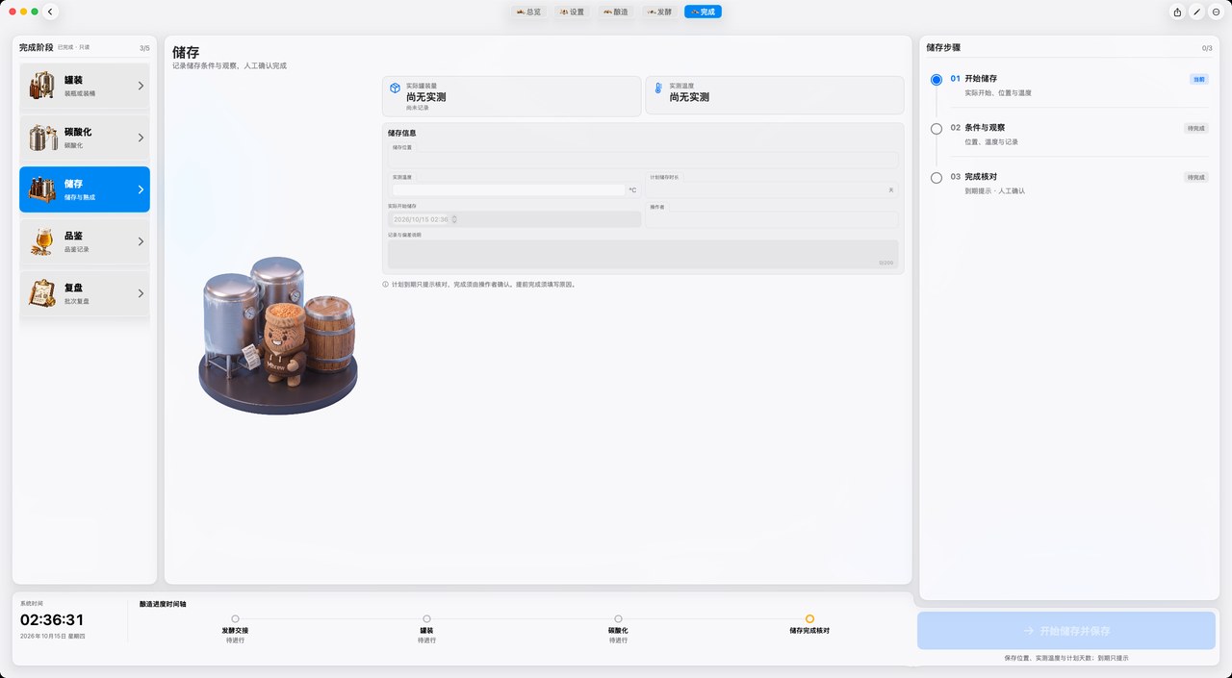
Task: Click the thermometer icon on 实测温度 card
Action: click(x=658, y=88)
